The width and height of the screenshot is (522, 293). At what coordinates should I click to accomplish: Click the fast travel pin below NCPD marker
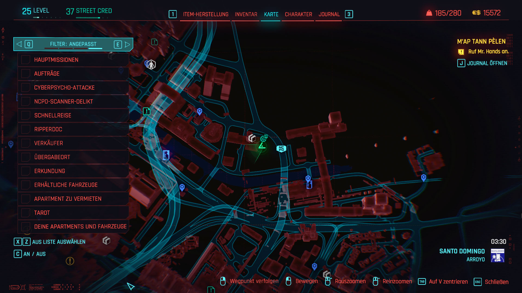tap(308, 179)
